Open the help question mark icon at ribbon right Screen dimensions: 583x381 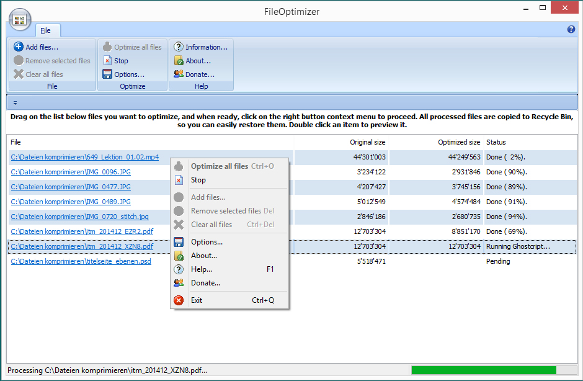pyautogui.click(x=571, y=29)
